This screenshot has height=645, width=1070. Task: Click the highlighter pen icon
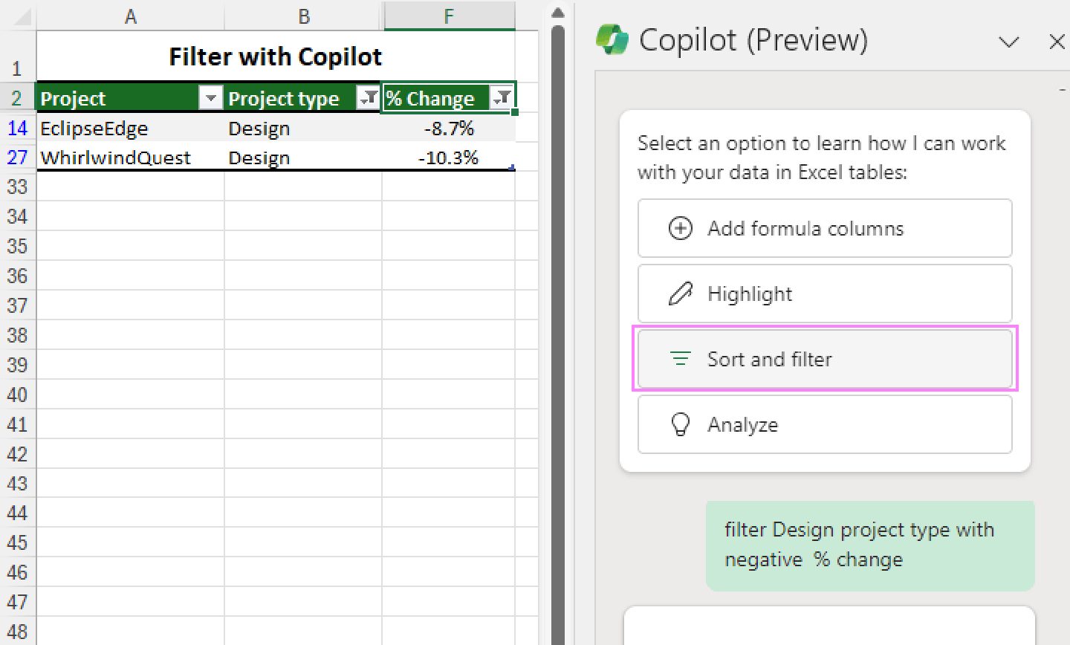pos(681,294)
